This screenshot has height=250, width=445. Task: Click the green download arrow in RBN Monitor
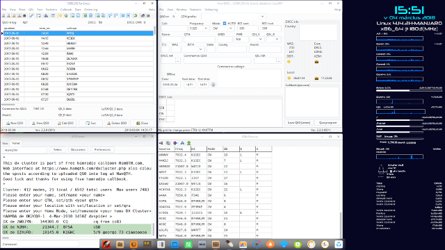[x=188, y=143]
